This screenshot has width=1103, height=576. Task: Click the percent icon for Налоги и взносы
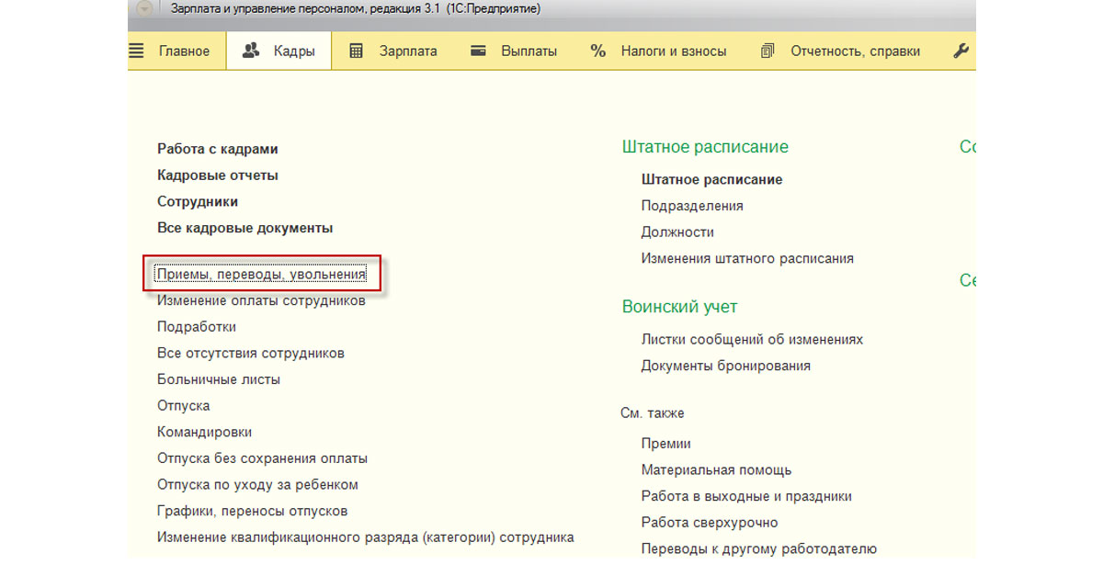pyautogui.click(x=598, y=51)
